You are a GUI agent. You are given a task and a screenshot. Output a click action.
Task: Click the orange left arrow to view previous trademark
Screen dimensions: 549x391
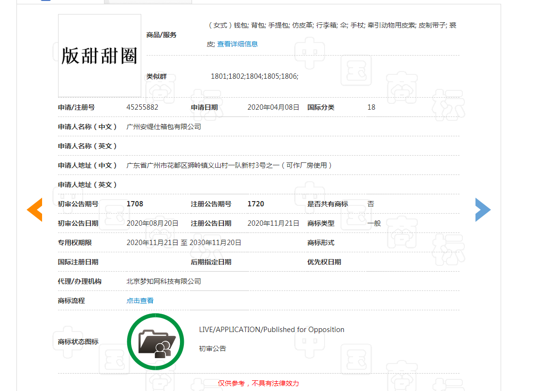click(x=34, y=210)
